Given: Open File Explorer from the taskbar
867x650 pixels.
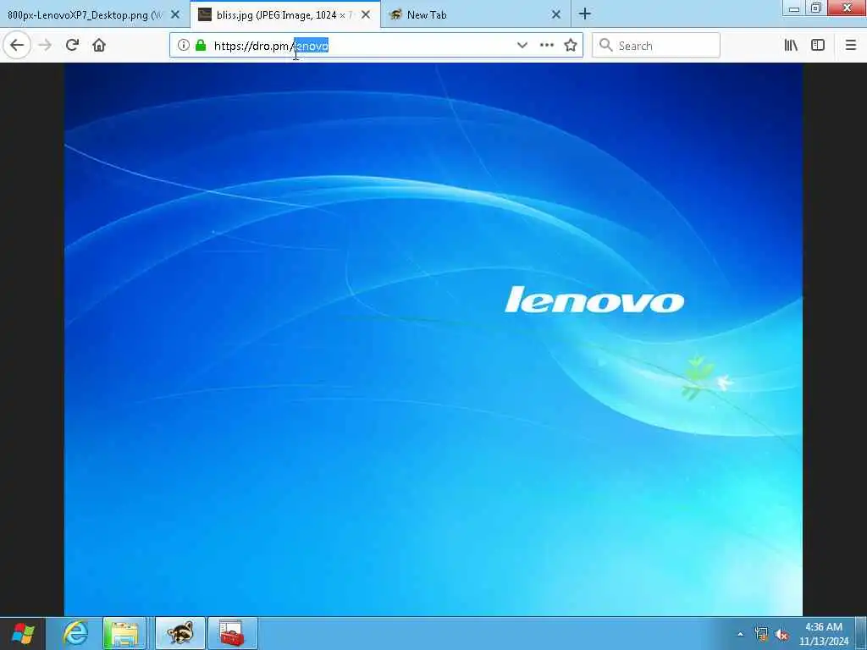Looking at the screenshot, I should [x=124, y=633].
